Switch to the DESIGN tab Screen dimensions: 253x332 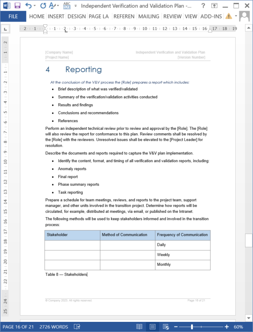(77, 16)
